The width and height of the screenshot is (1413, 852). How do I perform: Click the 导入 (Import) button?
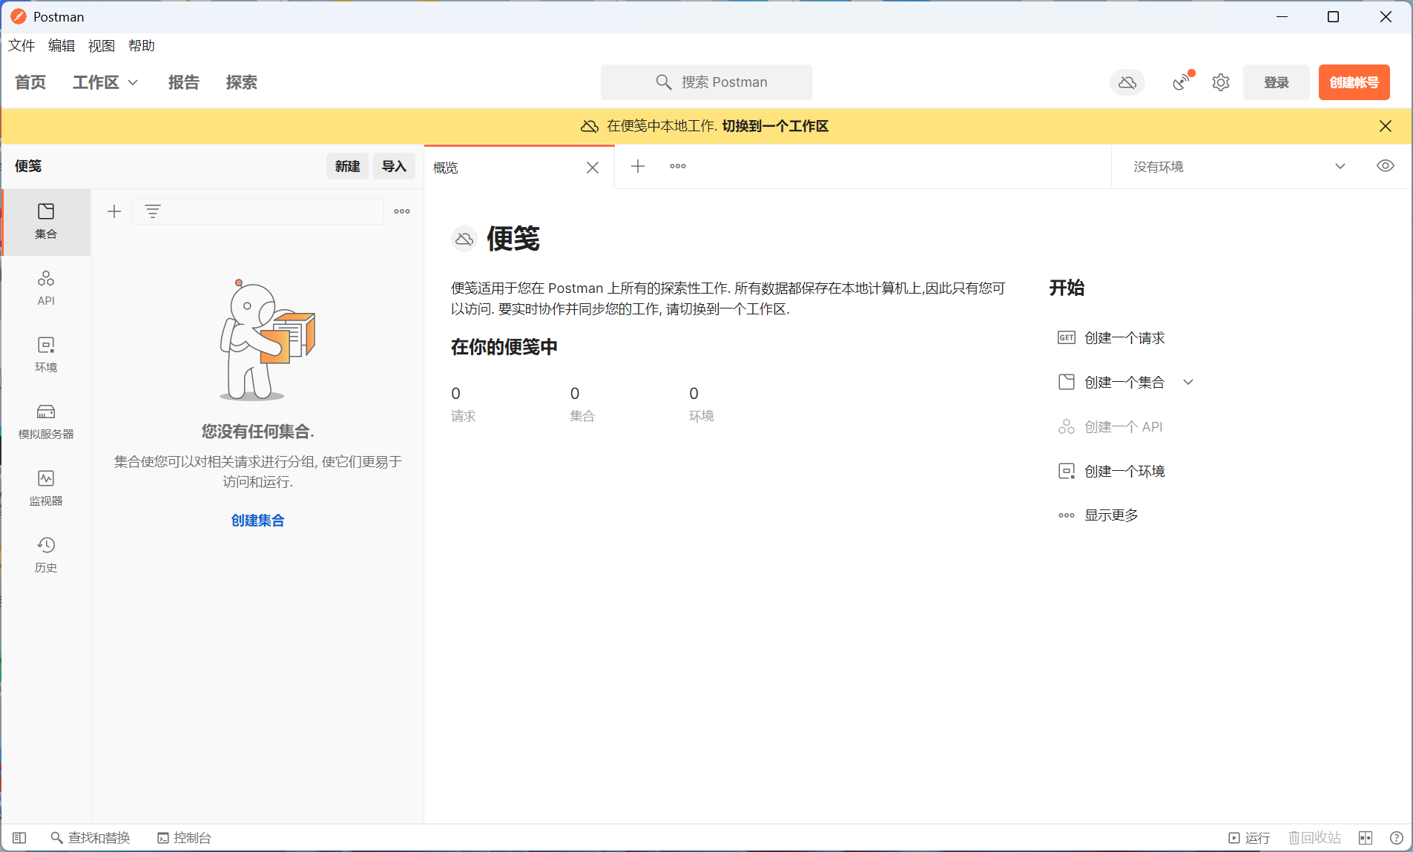(x=394, y=166)
